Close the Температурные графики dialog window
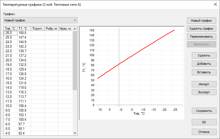Image resolution: width=220 pixels, height=139 pixels. coord(215,4)
